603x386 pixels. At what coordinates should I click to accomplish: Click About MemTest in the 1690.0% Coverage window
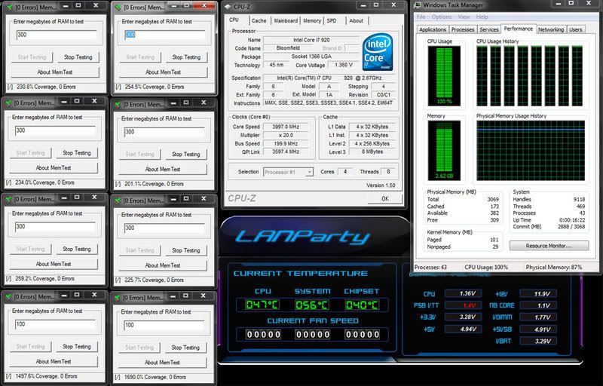click(x=162, y=363)
